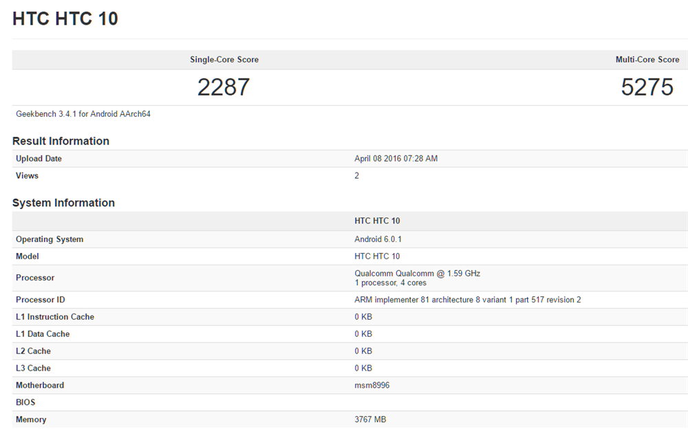
Task: Select the single-core score value 2287
Action: click(224, 87)
